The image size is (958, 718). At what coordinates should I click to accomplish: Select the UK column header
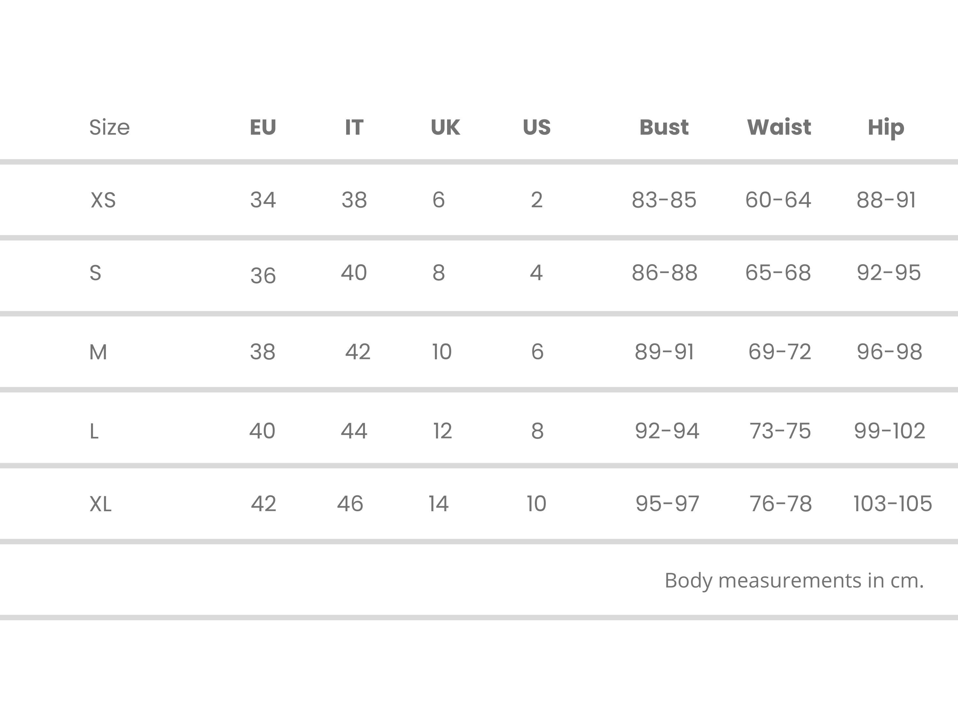coord(445,127)
